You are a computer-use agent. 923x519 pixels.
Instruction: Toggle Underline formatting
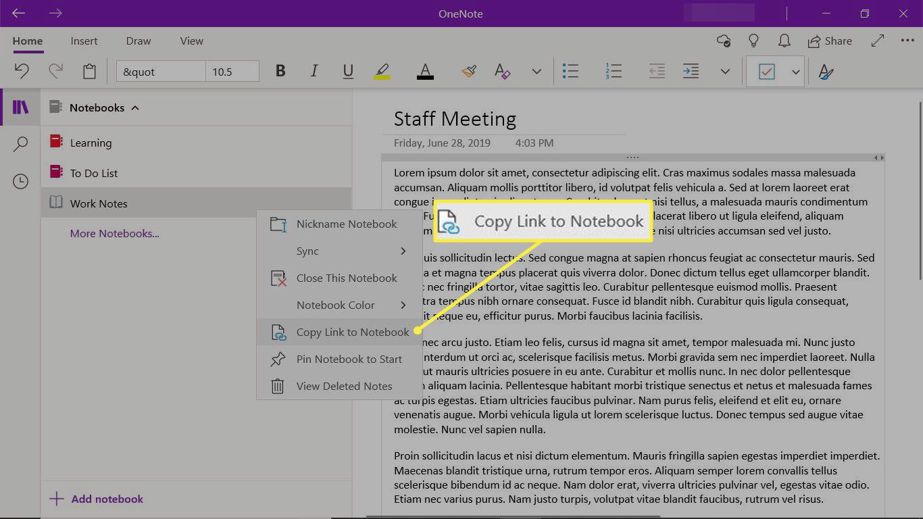click(348, 71)
